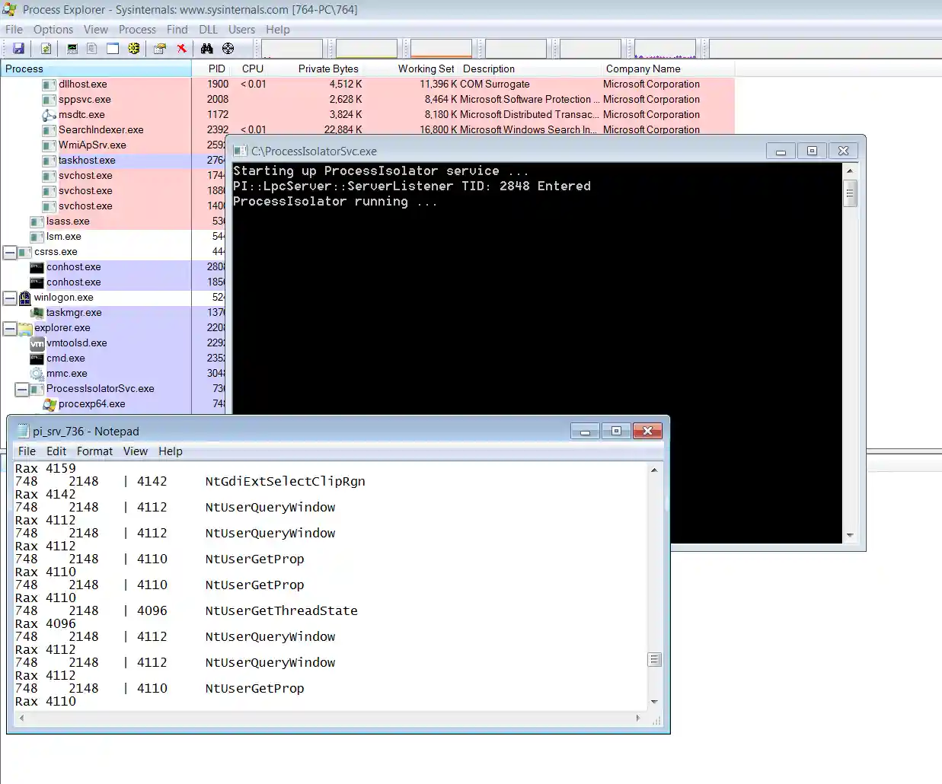Toggle the Show Lower Pane toolbar icon
Viewport: 942px width, 784px height.
pos(113,49)
